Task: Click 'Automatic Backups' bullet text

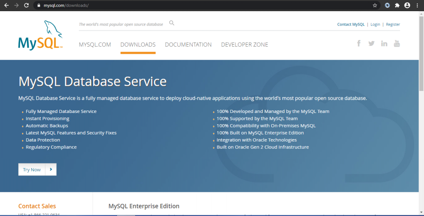Action: 47,126
